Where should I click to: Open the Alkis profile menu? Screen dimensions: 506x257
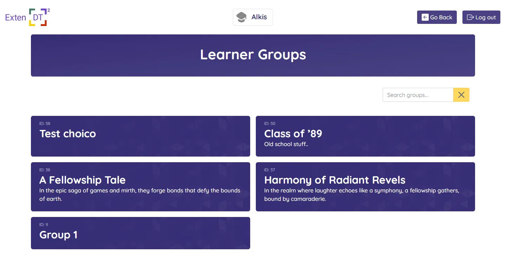pyautogui.click(x=253, y=17)
